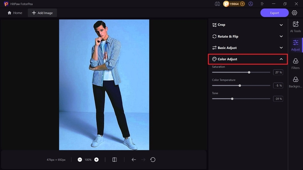Toggle the compare before/after icon
303x170 pixels.
coord(115,159)
